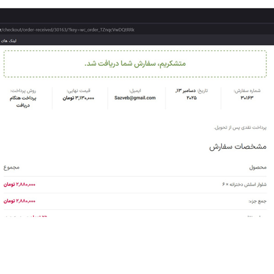The width and height of the screenshot is (274, 274).
Task: Click the مشخصات سفارش heading
Action: tap(238, 147)
